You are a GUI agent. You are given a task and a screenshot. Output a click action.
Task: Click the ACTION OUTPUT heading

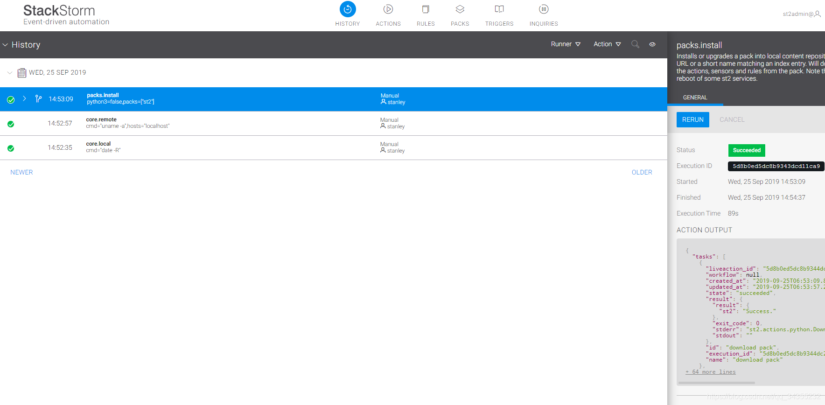coord(704,230)
